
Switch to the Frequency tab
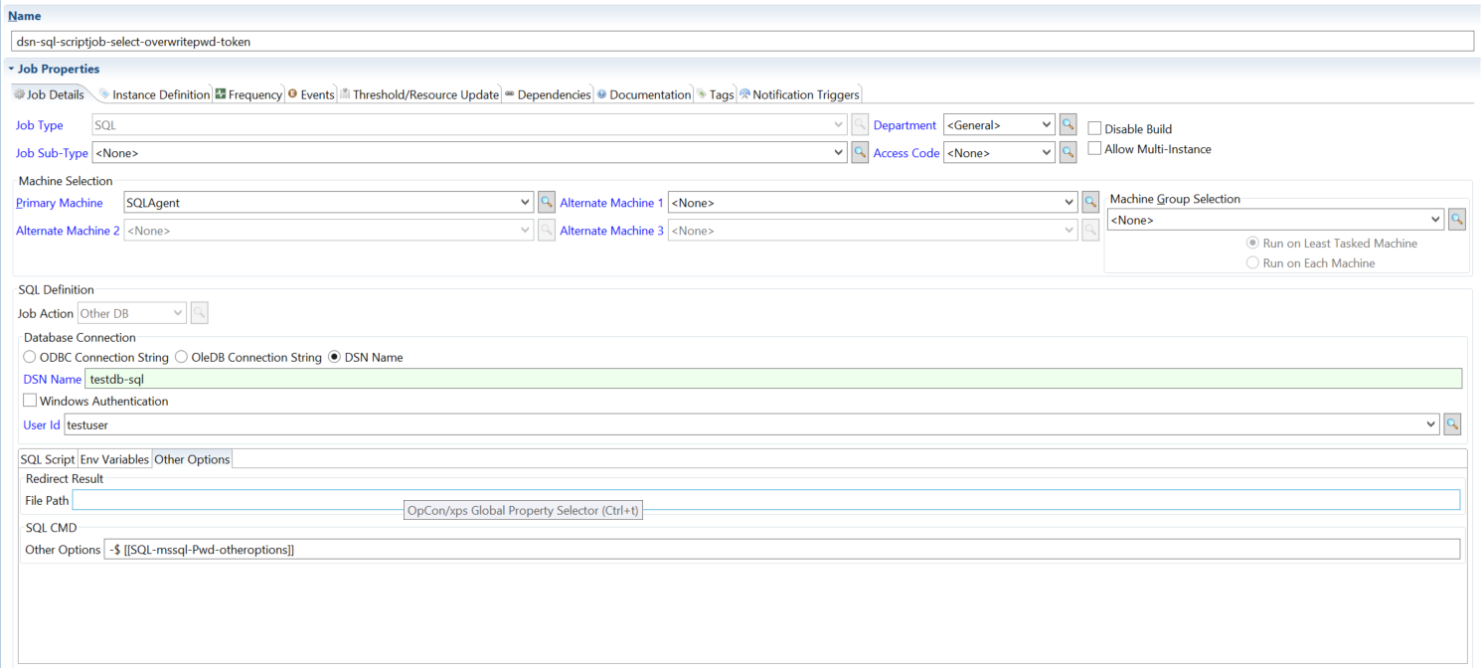pyautogui.click(x=248, y=94)
